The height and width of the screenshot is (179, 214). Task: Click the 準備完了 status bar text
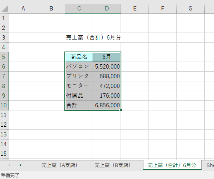pos(10,175)
